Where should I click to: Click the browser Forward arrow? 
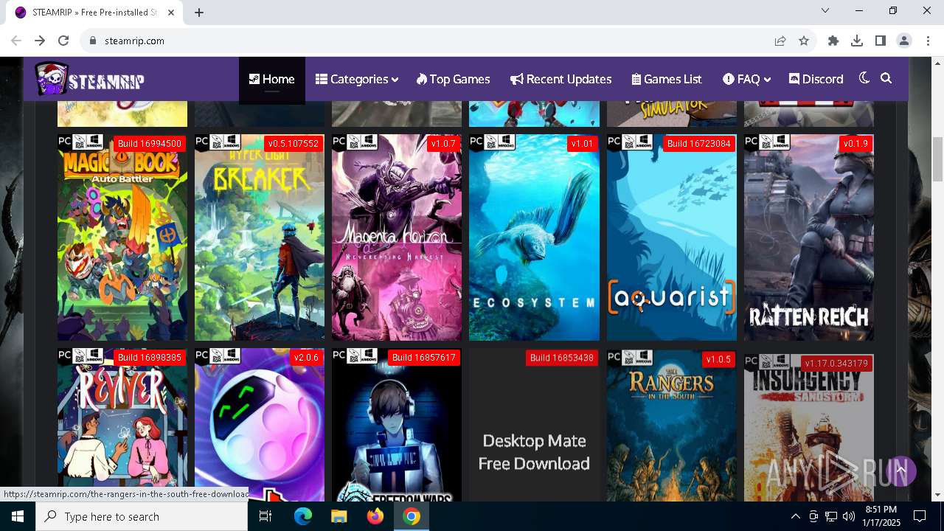coord(40,41)
